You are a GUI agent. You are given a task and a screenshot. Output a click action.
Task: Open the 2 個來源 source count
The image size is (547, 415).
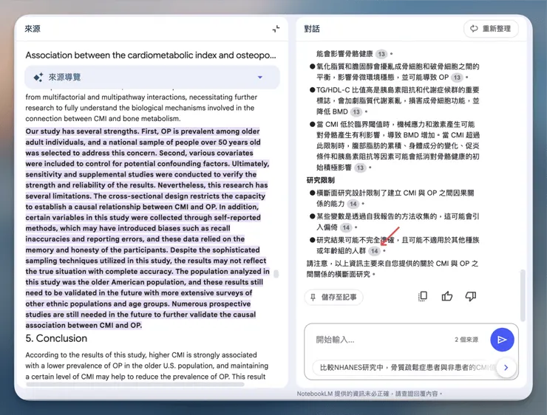pyautogui.click(x=466, y=340)
